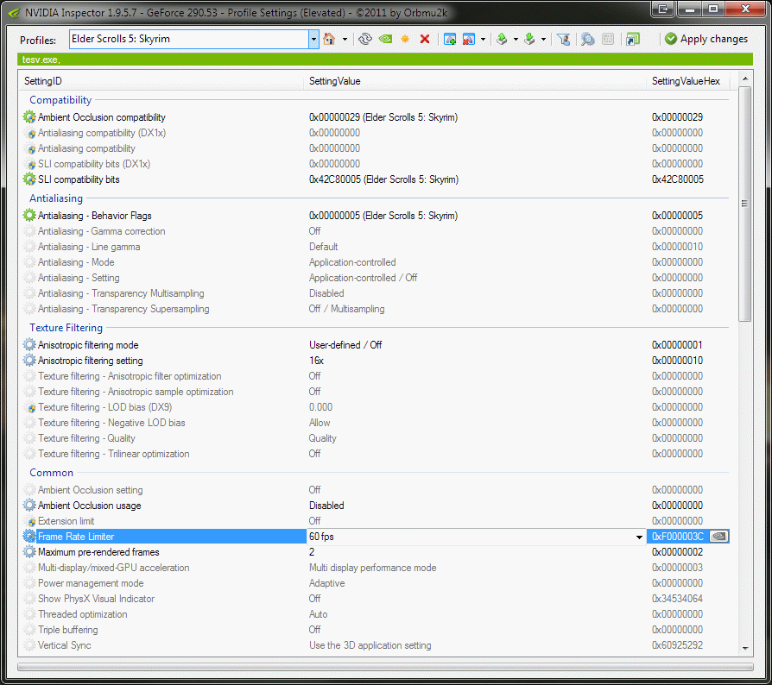The width and height of the screenshot is (772, 685).
Task: Click the Multi display performance mode value
Action: tap(373, 568)
